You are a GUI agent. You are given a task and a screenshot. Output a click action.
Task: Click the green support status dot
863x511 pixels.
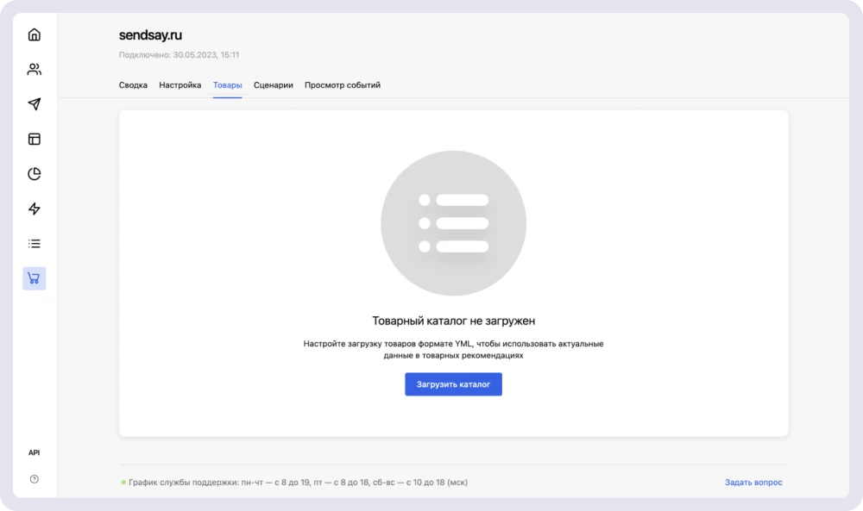(x=123, y=483)
